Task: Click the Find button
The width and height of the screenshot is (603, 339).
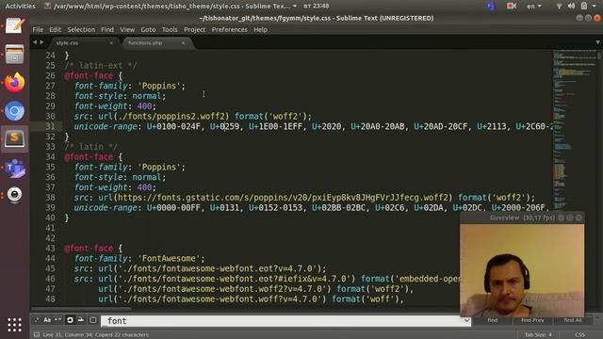Action: 492,320
